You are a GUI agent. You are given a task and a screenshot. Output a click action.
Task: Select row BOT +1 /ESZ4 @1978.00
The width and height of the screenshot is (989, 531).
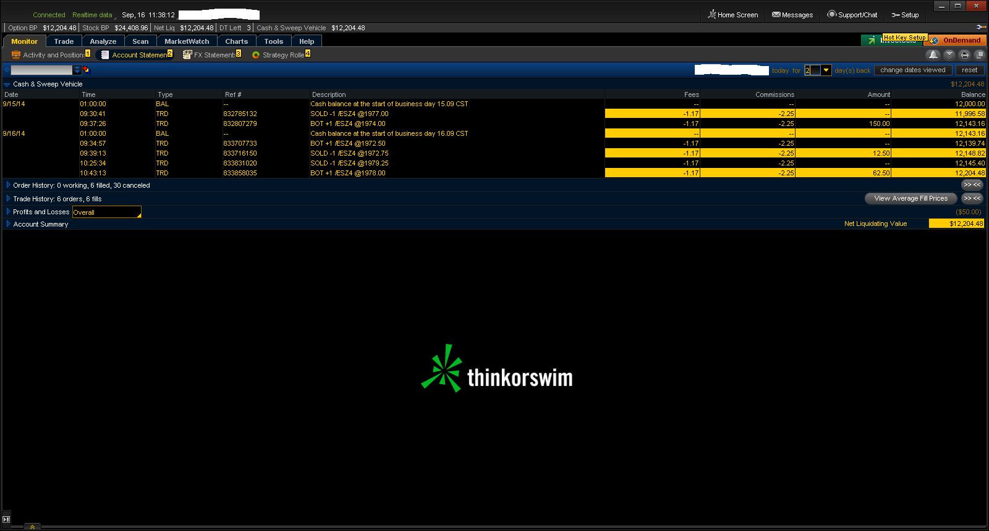pyautogui.click(x=494, y=173)
